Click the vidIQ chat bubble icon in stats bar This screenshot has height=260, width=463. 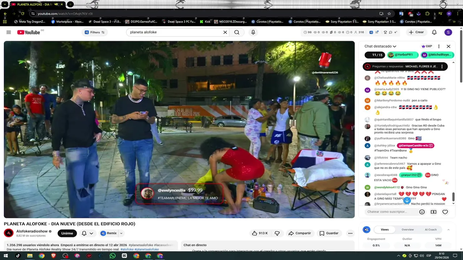pyautogui.click(x=391, y=32)
